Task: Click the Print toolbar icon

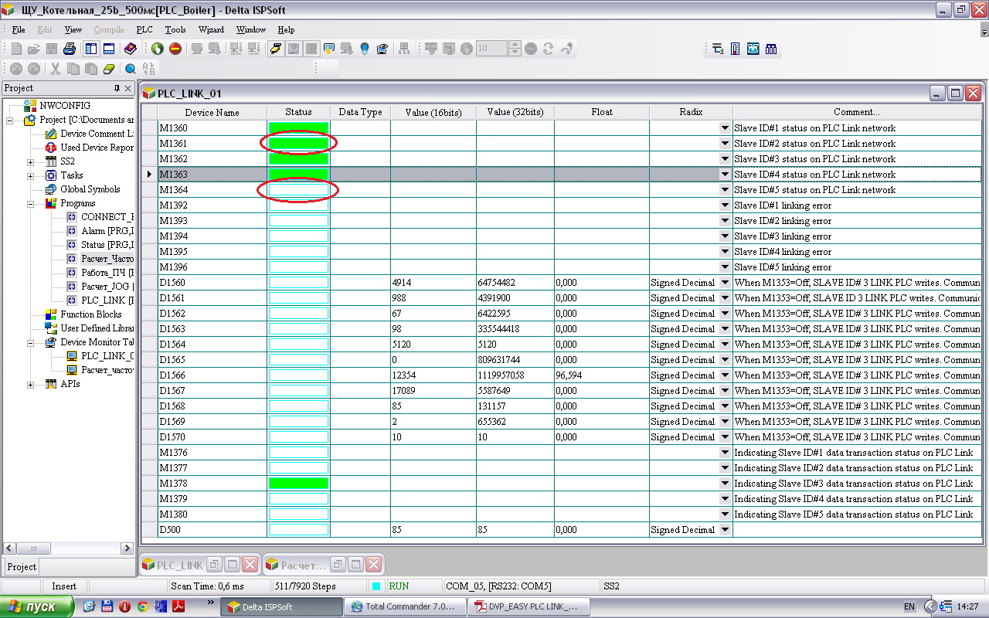Action: (70, 49)
